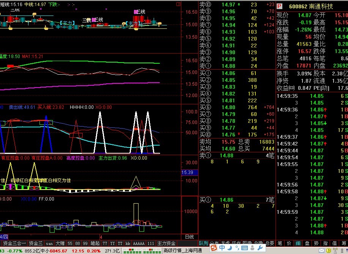This screenshot has width=348, height=254.
Task: Switch to the 总委 tab
Action: click(x=270, y=243)
